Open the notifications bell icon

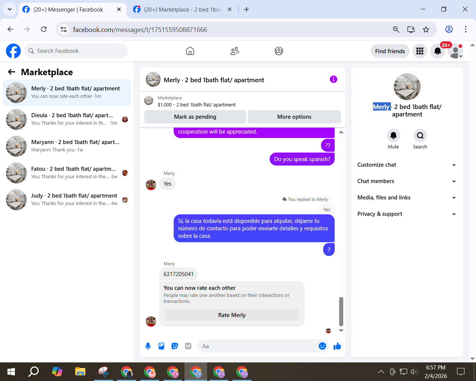pos(438,51)
